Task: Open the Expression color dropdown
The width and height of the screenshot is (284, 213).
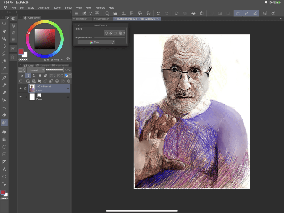Action: (x=96, y=42)
